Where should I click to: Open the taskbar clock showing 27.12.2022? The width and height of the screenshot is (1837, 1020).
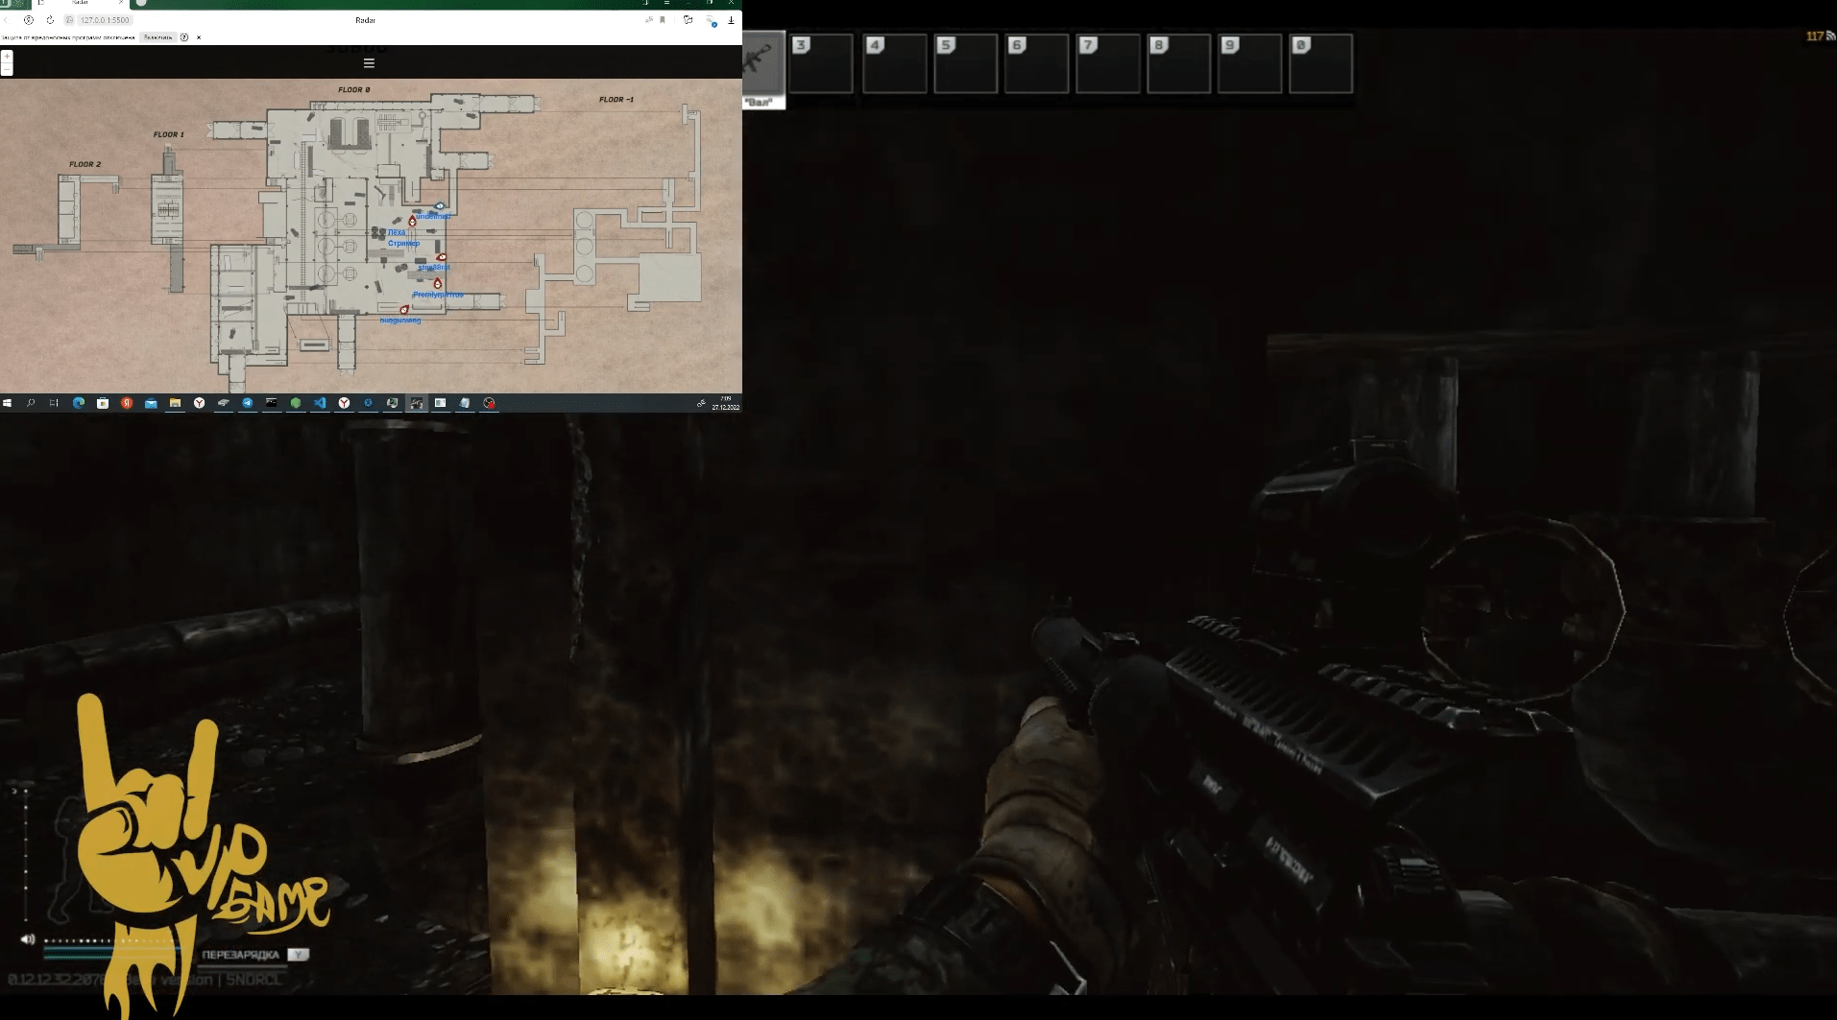[x=725, y=403]
